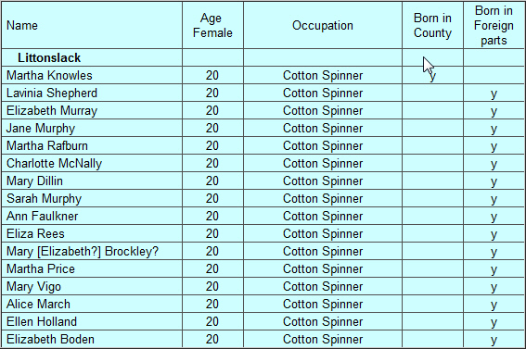This screenshot has width=526, height=349.
Task: Click Mary Vigo's name cell
Action: point(92,286)
